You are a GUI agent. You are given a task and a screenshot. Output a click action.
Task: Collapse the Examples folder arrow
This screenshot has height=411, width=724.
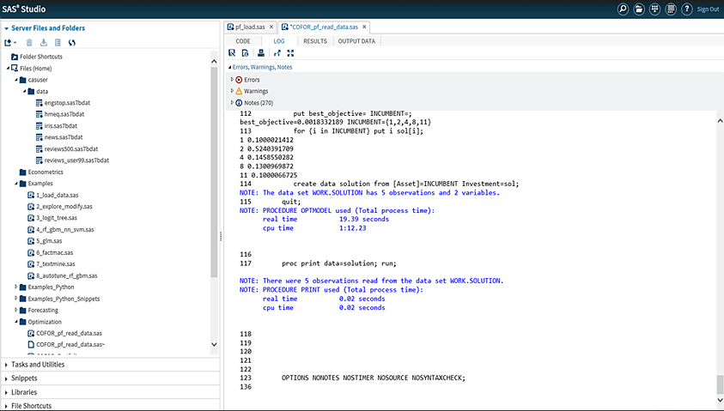pyautogui.click(x=16, y=184)
